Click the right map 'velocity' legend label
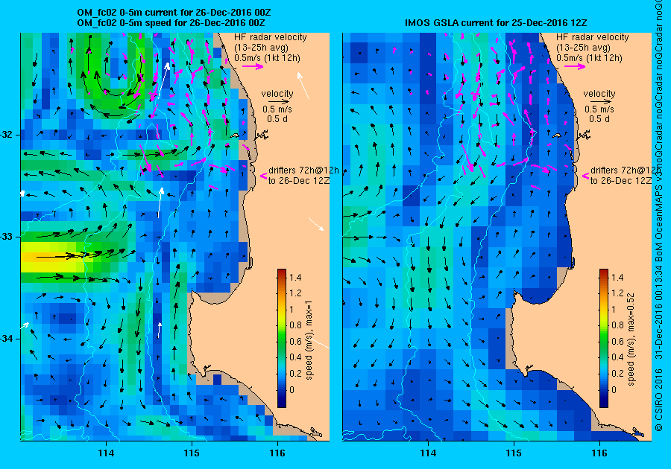The height and width of the screenshot is (469, 671). (x=599, y=94)
